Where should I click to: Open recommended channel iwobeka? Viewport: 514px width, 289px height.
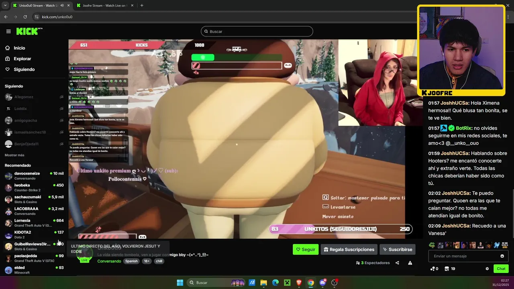34,187
